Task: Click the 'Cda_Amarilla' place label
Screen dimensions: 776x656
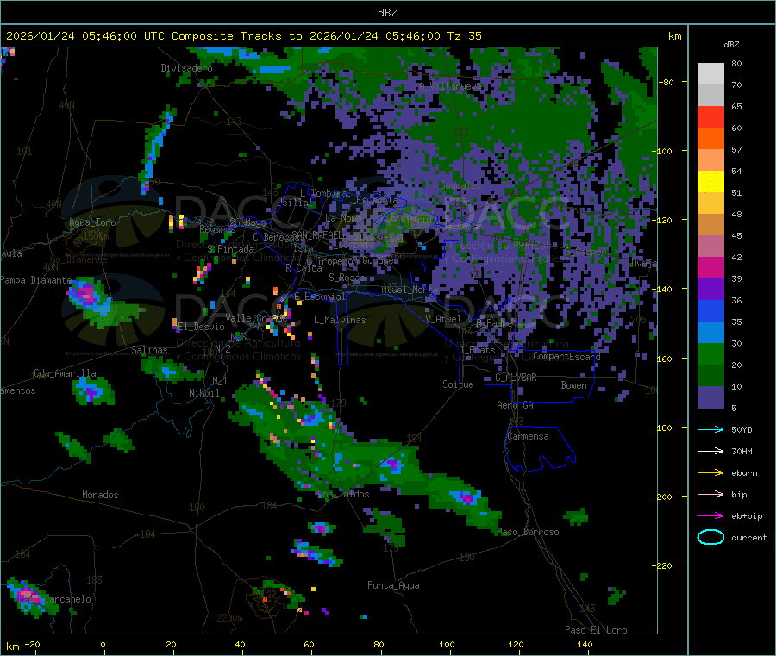Action: point(65,373)
